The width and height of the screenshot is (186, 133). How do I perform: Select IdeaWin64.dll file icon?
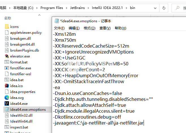click(7, 121)
